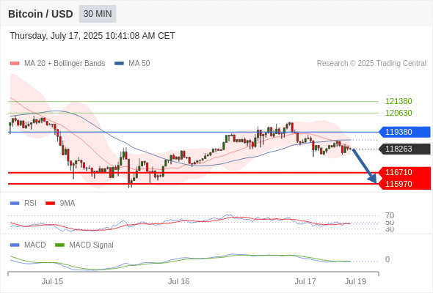Click the Jul 19 date axis label
The height and width of the screenshot is (293, 433).
(x=355, y=281)
